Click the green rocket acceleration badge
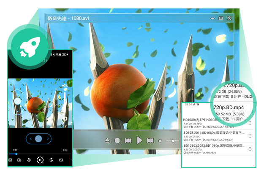The height and width of the screenshot is (175, 261). pos(30,47)
